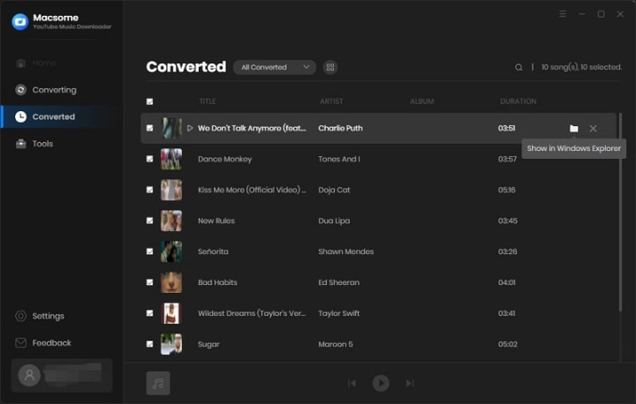Image resolution: width=636 pixels, height=404 pixels.
Task: Remove We Don't Talk Anymore from list
Action: [x=593, y=129]
